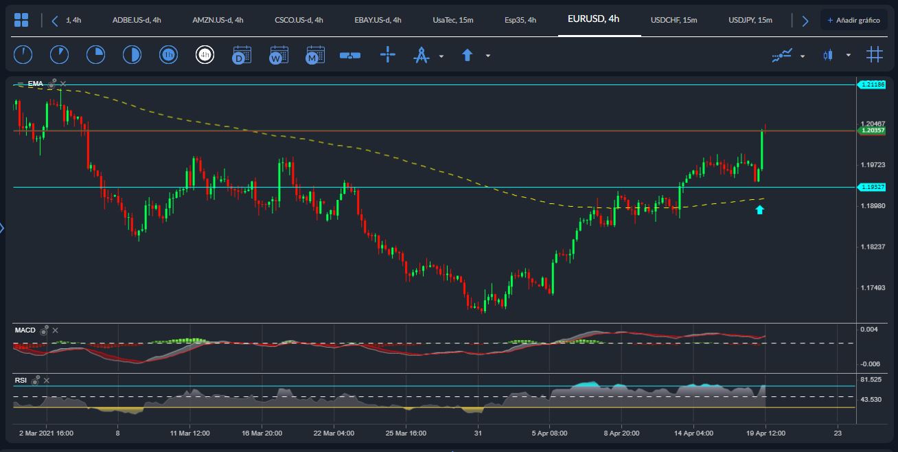The width and height of the screenshot is (898, 452).
Task: Toggle the chart grid icon
Action: (x=874, y=54)
